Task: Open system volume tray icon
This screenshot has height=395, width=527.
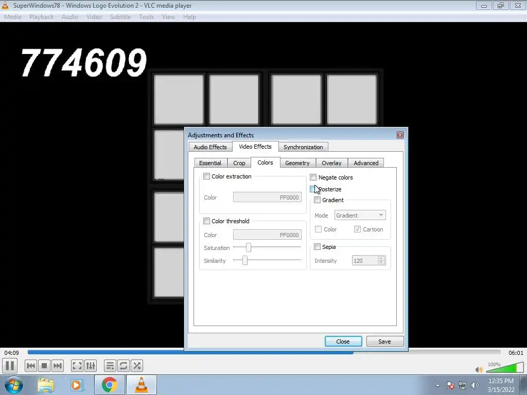Action: point(475,385)
